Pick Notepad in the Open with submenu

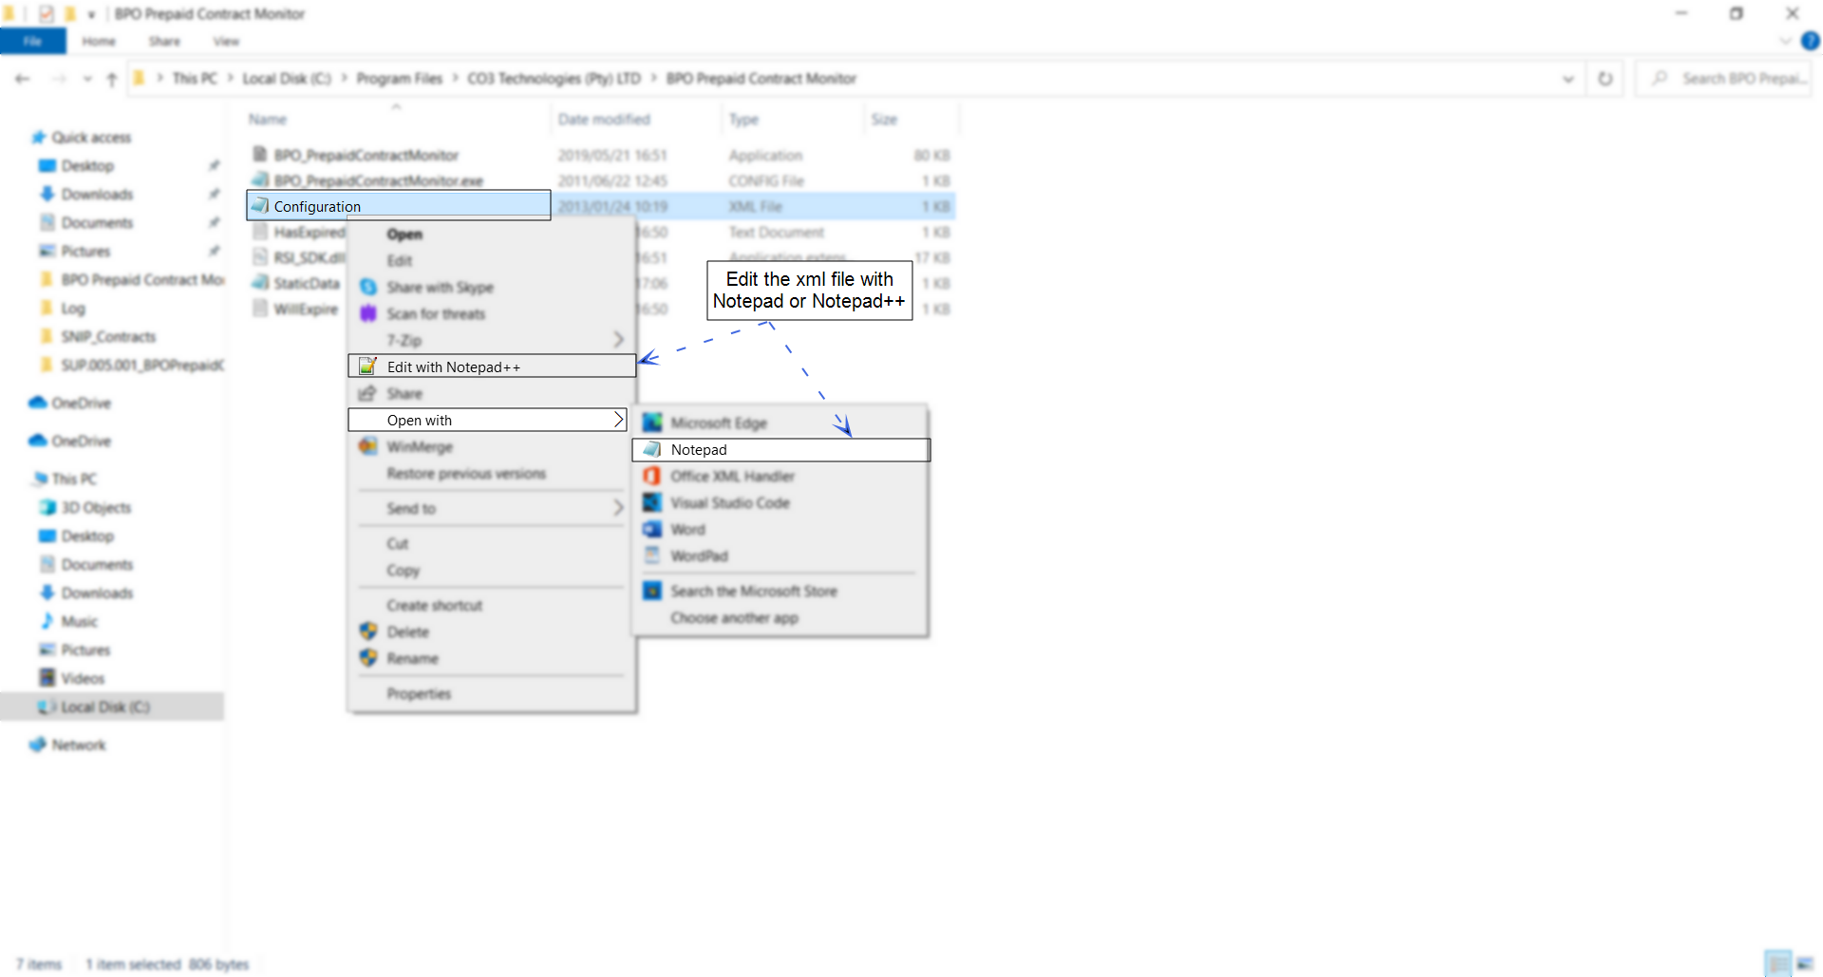coord(780,450)
